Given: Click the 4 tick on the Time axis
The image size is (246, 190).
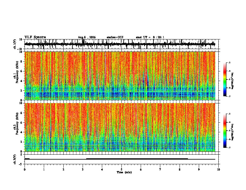Looking at the screenshot, I should click(x=102, y=170).
